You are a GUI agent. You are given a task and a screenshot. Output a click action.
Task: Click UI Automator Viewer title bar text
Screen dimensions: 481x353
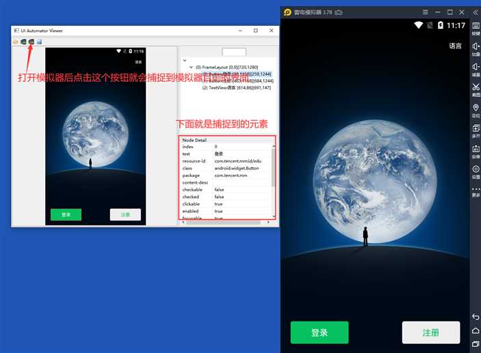tap(42, 31)
